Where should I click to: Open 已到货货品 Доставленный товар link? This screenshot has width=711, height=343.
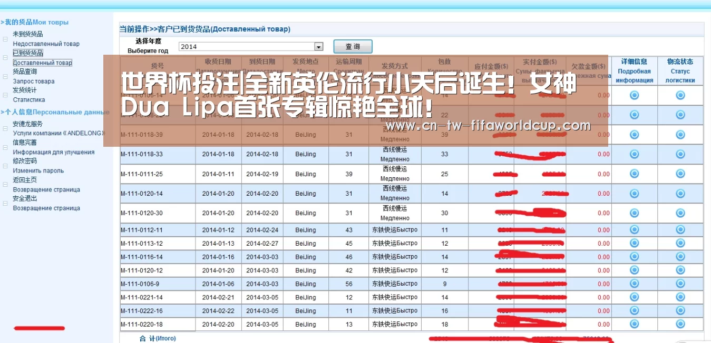point(43,58)
